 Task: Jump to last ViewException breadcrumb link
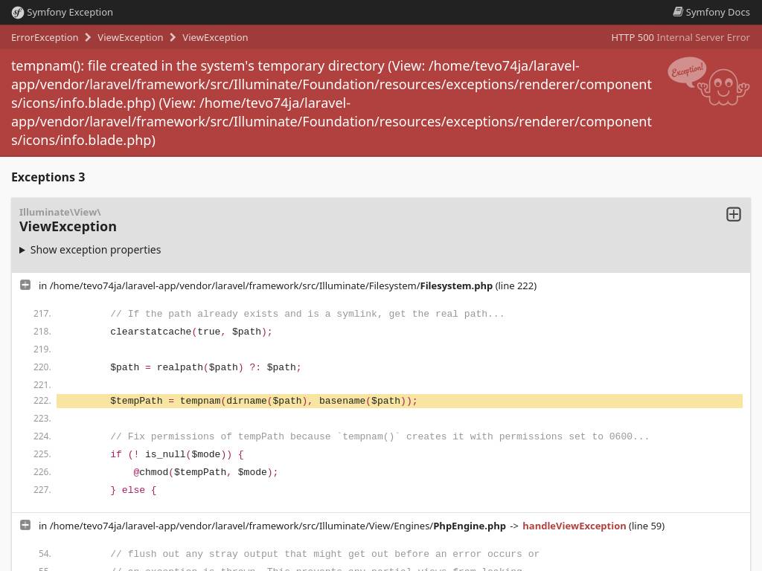tap(215, 37)
